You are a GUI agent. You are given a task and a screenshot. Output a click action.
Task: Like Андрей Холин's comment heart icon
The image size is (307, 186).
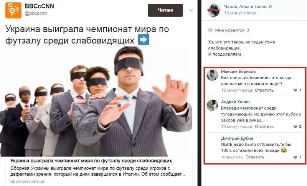click(x=295, y=127)
